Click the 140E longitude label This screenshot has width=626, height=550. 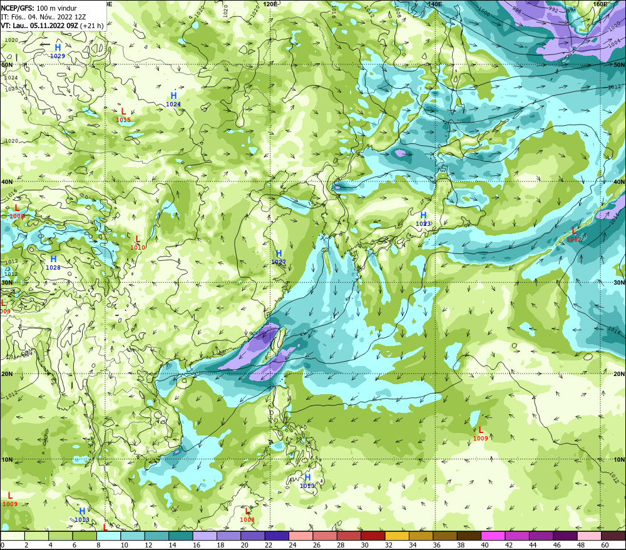(435, 4)
